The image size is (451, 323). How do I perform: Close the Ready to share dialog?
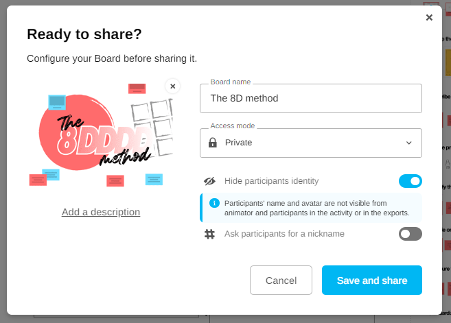(x=429, y=18)
